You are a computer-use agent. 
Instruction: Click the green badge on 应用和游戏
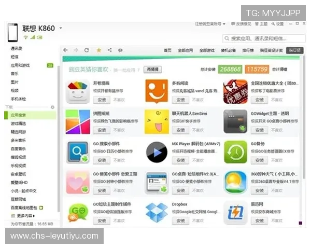pyautogui.click(x=50, y=65)
